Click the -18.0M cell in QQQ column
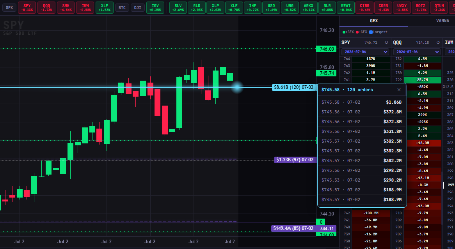Image resolution: width=455 pixels, height=249 pixels. point(423,143)
